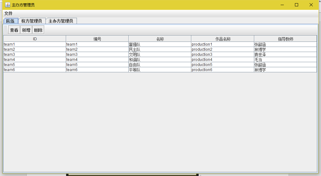Select the 毛当 teacher cell

[x=285, y=60]
